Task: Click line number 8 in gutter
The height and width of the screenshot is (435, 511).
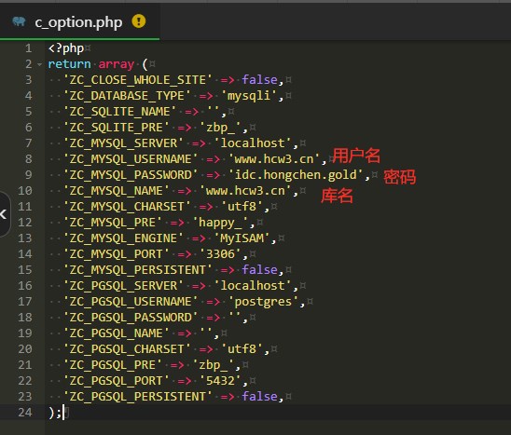Action: click(x=29, y=159)
